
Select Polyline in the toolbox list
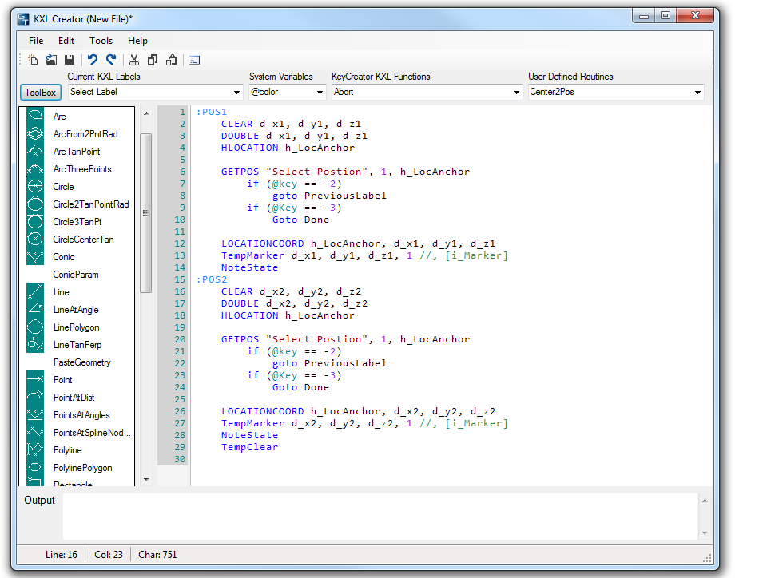coord(67,450)
